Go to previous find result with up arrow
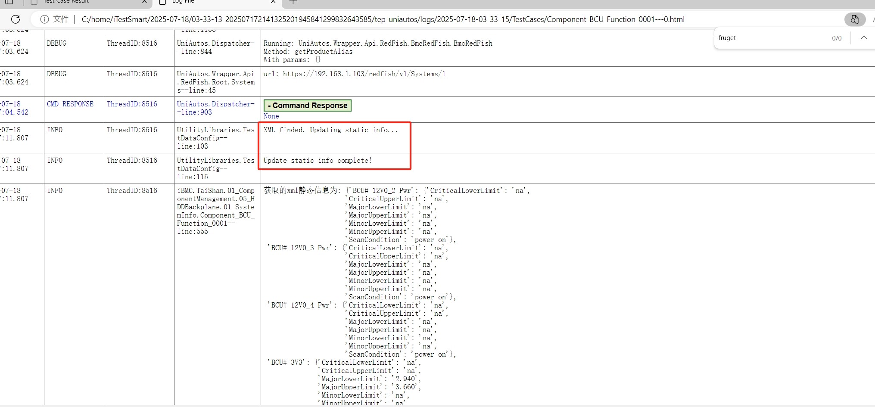 [863, 38]
